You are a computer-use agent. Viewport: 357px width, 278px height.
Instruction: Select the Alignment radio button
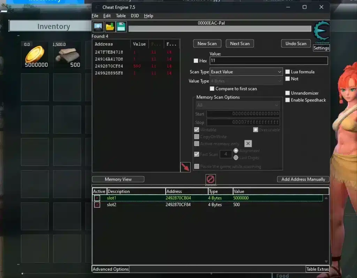pos(236,151)
